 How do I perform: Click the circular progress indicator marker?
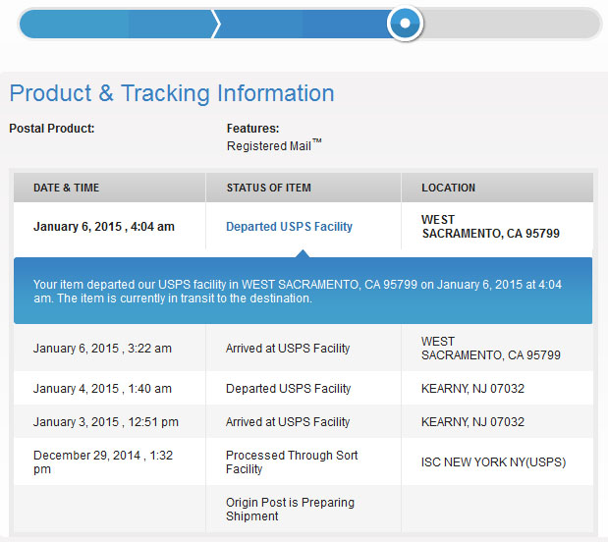[405, 24]
